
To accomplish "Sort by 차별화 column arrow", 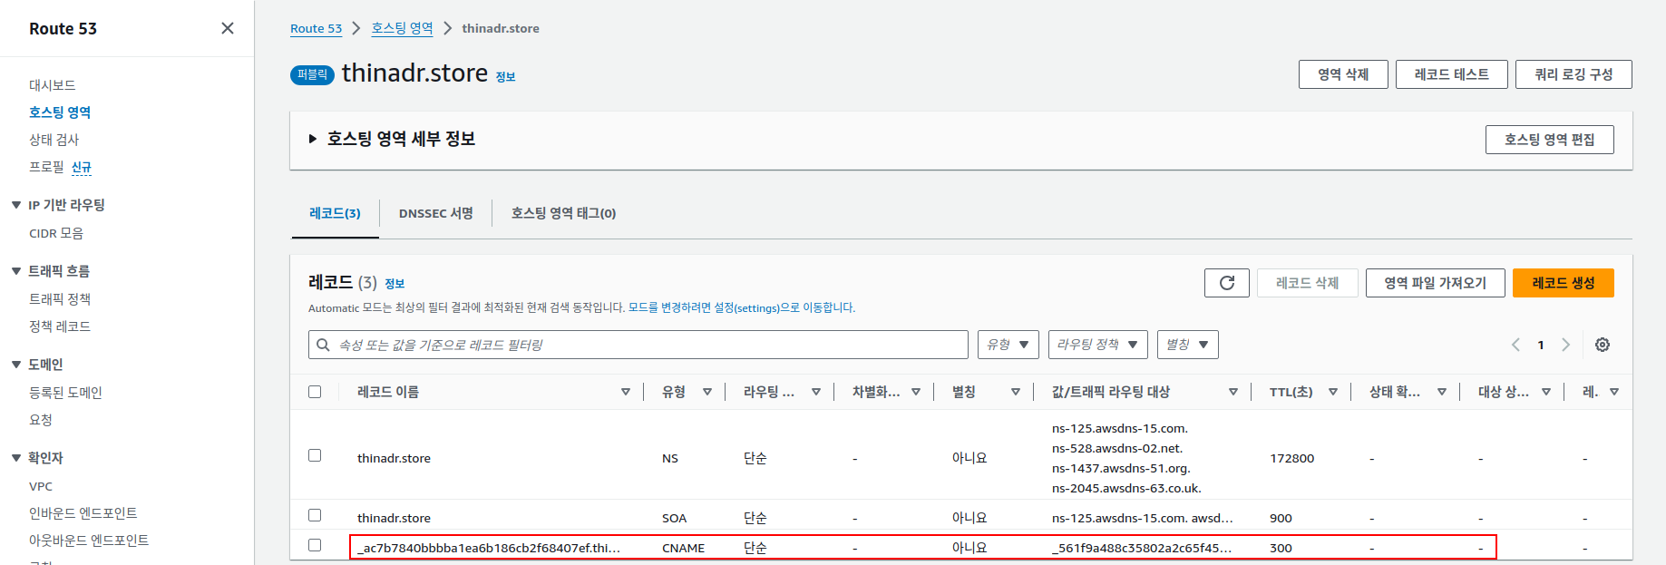I will (916, 392).
